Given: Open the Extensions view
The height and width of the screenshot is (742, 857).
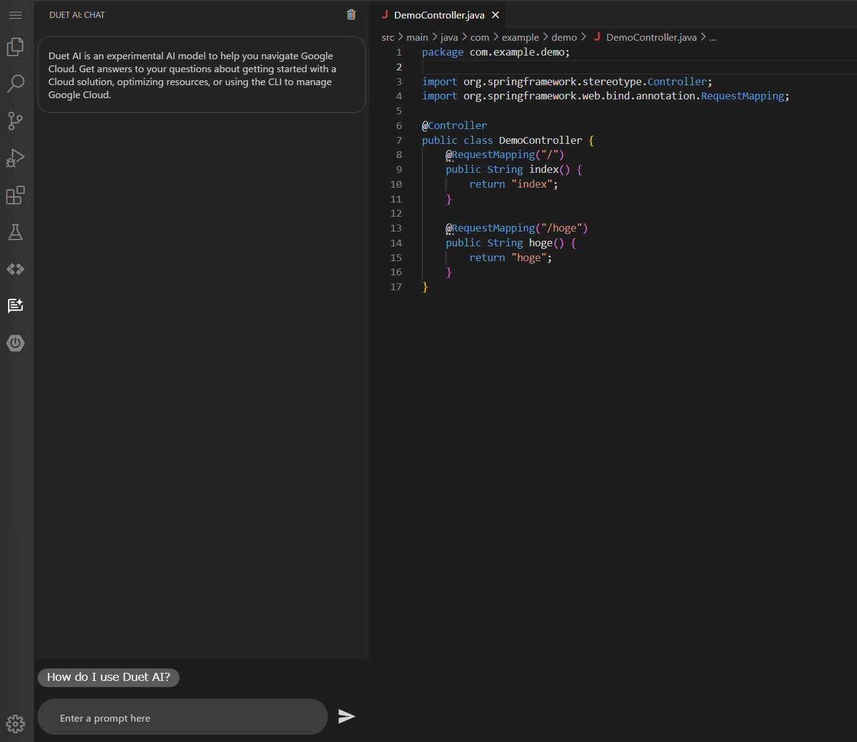Looking at the screenshot, I should [x=15, y=195].
